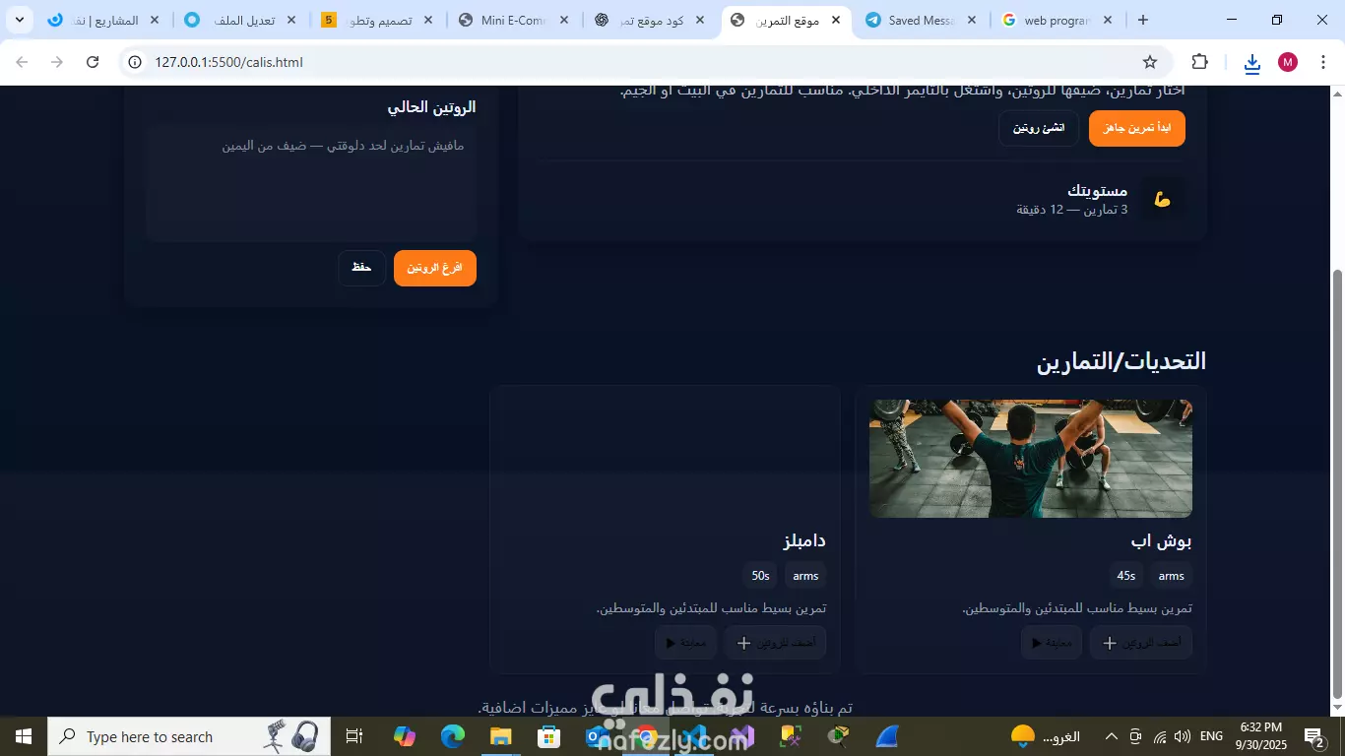Image resolution: width=1345 pixels, height=756 pixels.
Task: Switch to the تصميم وتطوير tab
Action: [378, 20]
